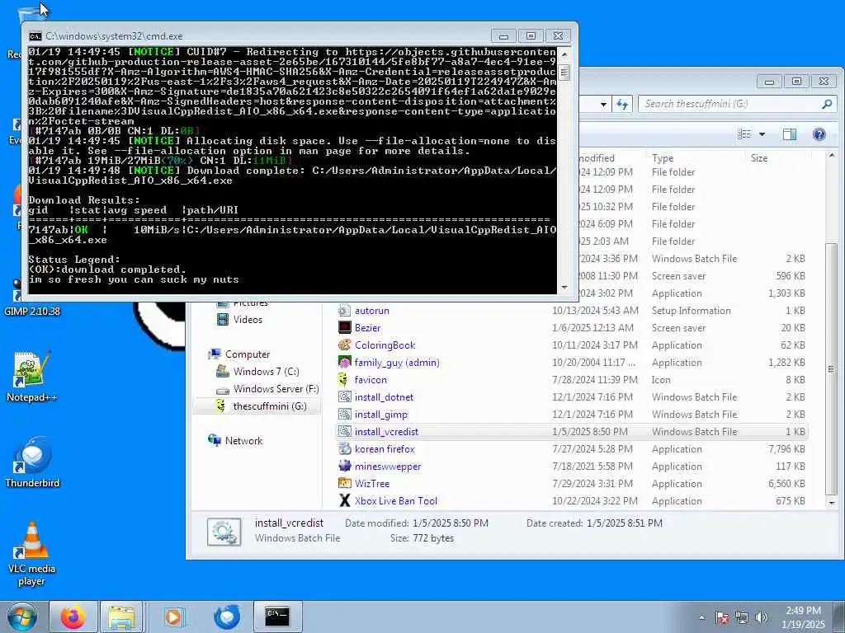This screenshot has height=633, width=845.
Task: Click the cmd scrollbar thumb
Action: pos(564,73)
